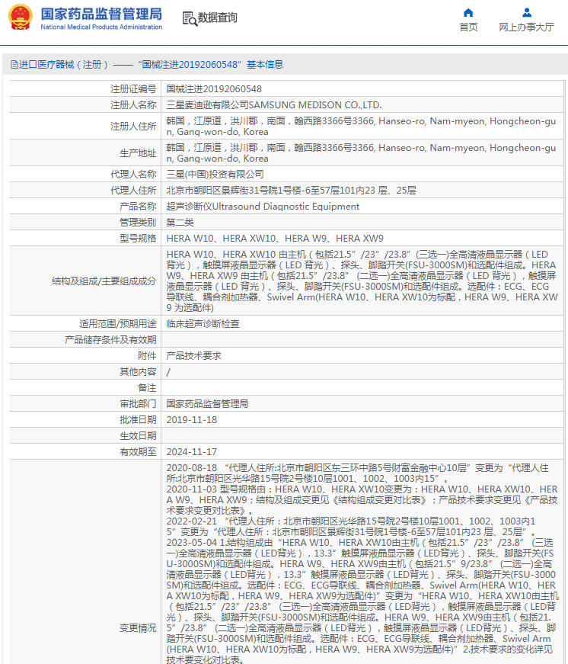Click the SAMSUNG MEDISON registrant name cell

pyautogui.click(x=273, y=105)
